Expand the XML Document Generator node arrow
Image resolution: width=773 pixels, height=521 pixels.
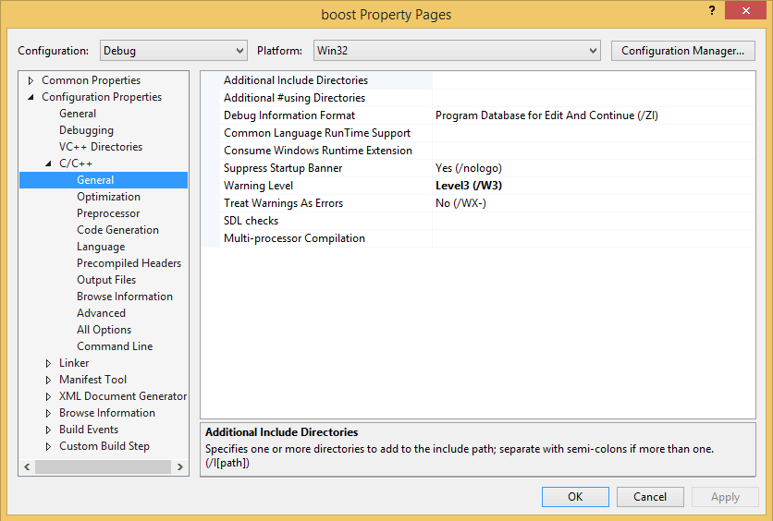[x=48, y=397]
